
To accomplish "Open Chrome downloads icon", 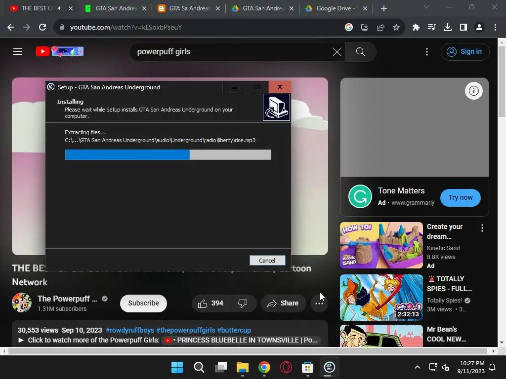I will pos(447,28).
